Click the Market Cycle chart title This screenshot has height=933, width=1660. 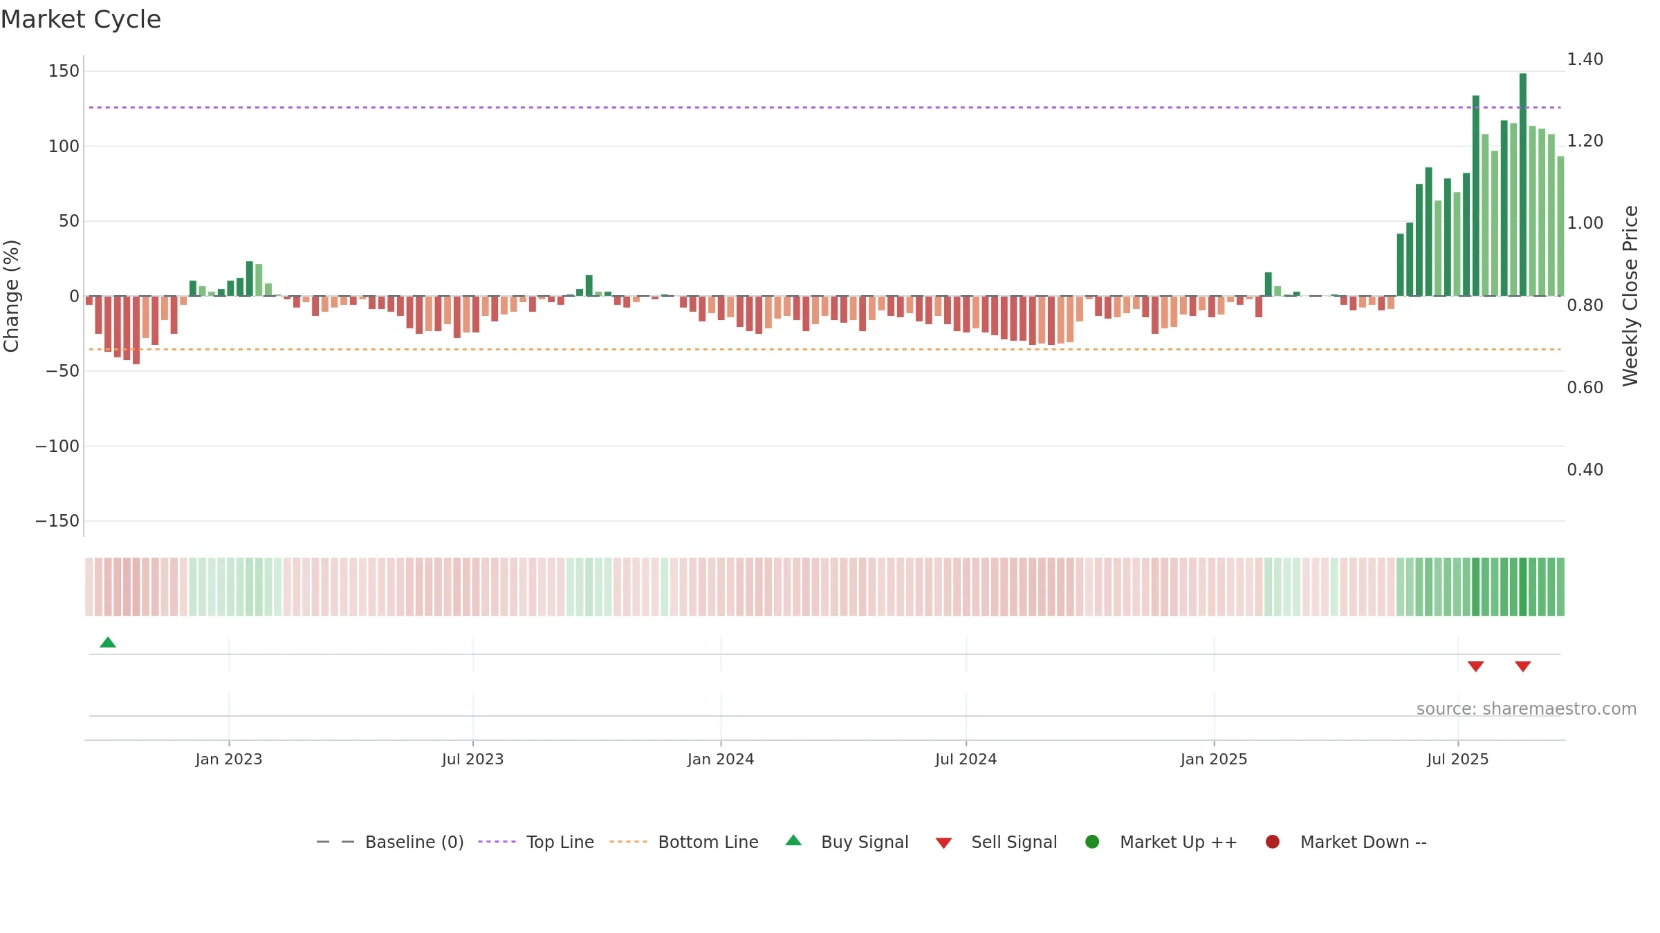click(x=81, y=19)
